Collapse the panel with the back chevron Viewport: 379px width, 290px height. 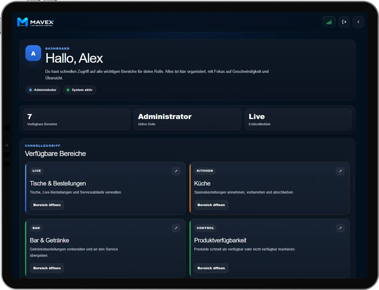(x=358, y=22)
